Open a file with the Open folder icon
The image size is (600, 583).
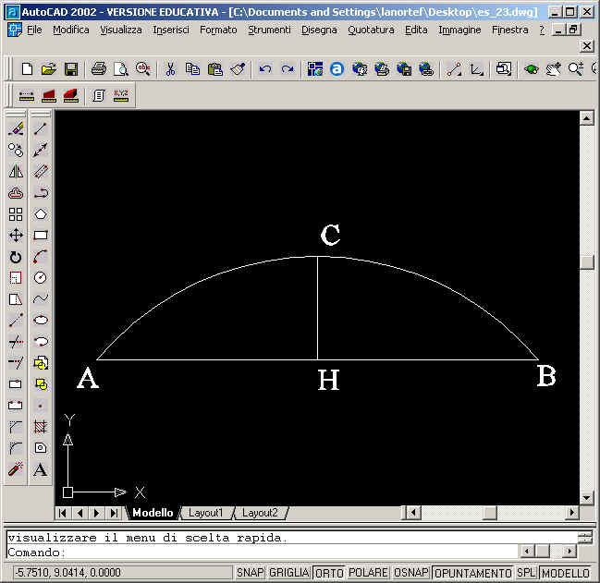point(49,69)
